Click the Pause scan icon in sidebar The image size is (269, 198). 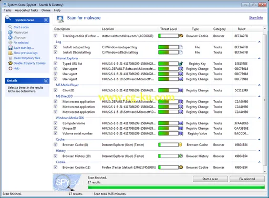pos(10,32)
